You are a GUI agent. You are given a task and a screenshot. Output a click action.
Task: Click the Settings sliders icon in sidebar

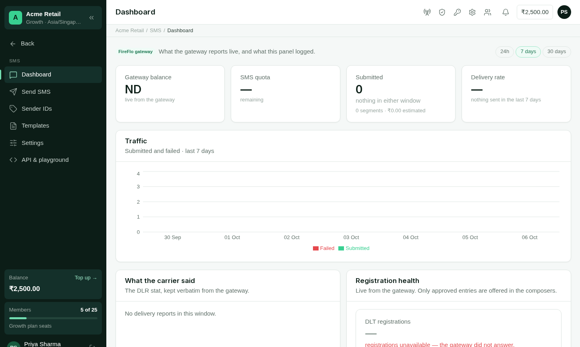(x=13, y=143)
